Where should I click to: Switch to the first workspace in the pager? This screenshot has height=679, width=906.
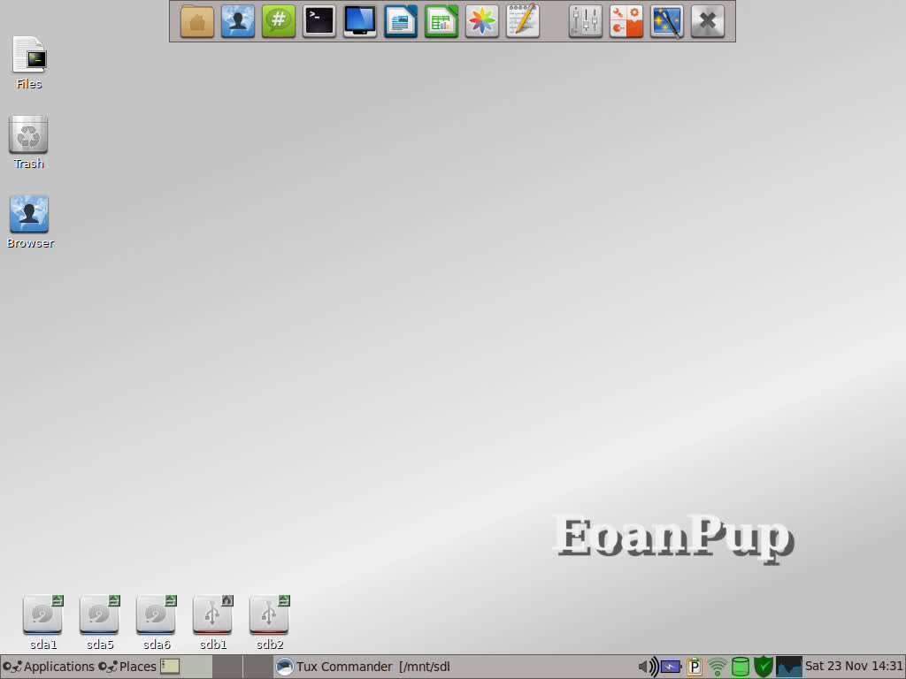point(197,667)
